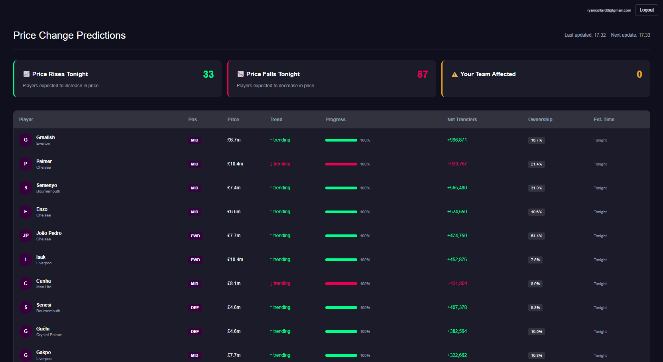
Task: Click the 64.4% ownership badge for João Pedro
Action: click(536, 236)
